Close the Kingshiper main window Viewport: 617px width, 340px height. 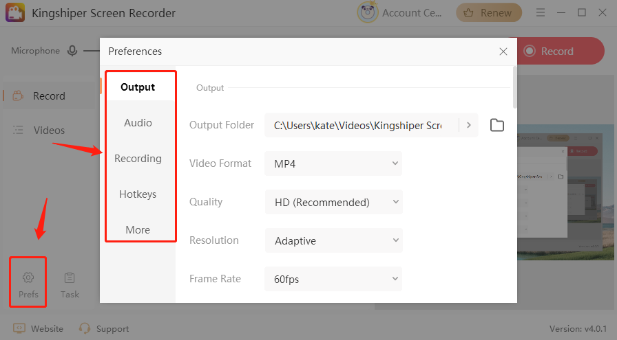603,12
